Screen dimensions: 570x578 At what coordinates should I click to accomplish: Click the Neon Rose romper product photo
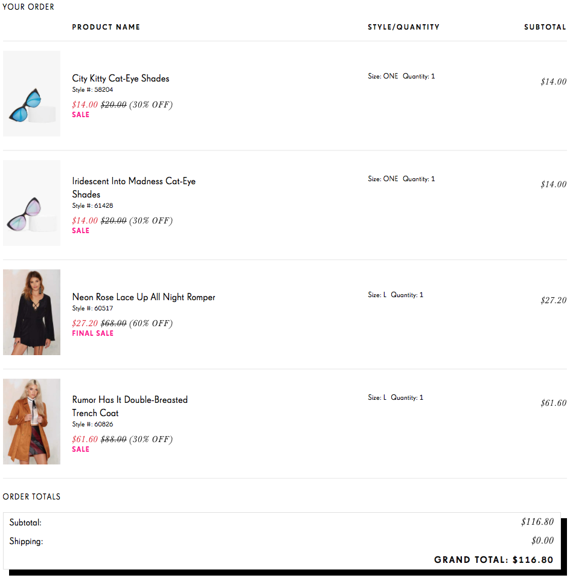coord(31,312)
